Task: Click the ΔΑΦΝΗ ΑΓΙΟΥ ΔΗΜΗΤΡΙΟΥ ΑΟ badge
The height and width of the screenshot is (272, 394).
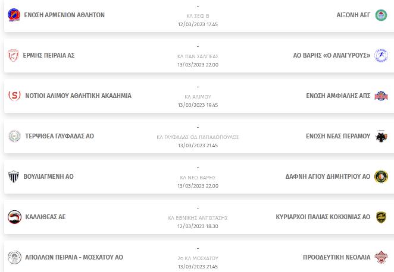Action: pos(381,176)
